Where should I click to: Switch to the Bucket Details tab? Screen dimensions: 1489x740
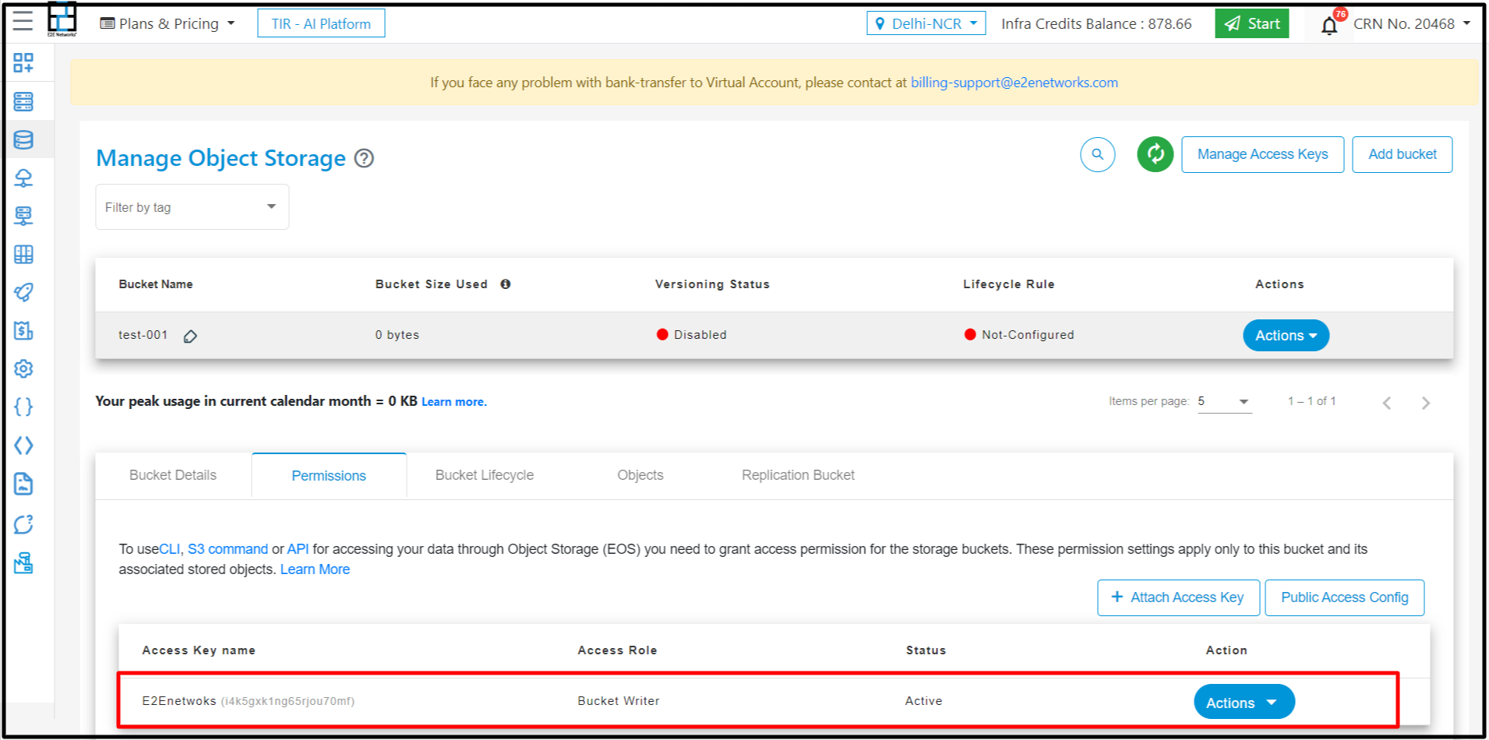tap(173, 475)
